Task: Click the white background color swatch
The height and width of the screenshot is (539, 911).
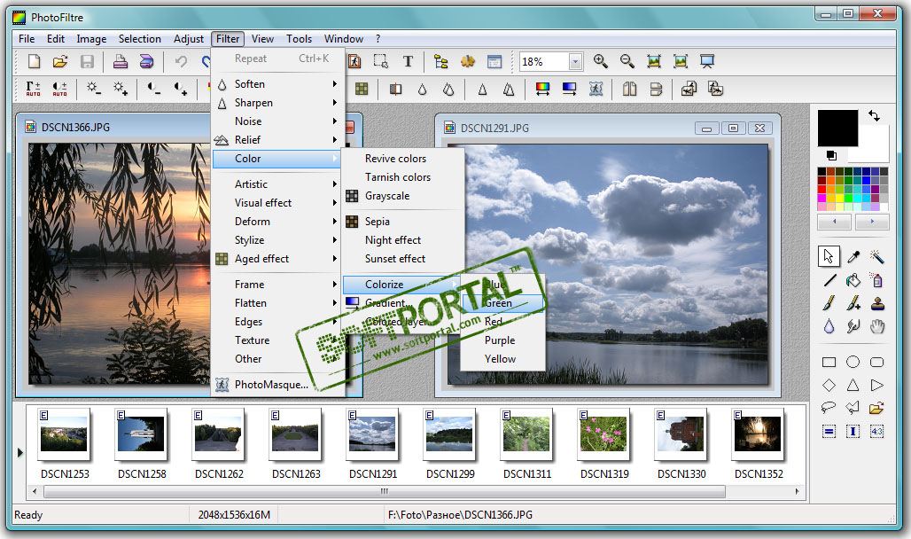Action: [x=873, y=145]
